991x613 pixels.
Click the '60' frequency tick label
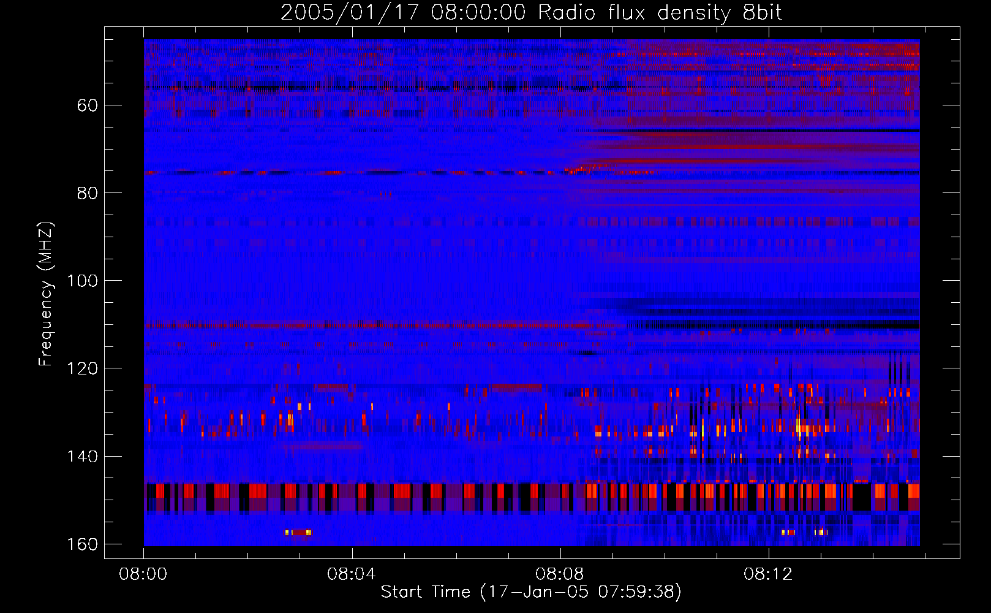tap(88, 105)
